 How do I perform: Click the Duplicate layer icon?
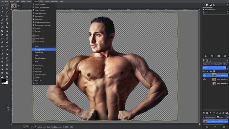point(217,113)
